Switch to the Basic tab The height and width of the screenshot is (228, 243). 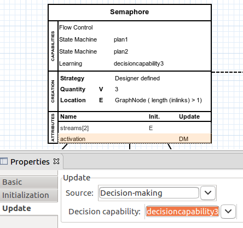pyautogui.click(x=29, y=182)
